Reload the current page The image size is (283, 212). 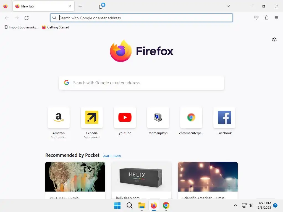[x=27, y=18]
